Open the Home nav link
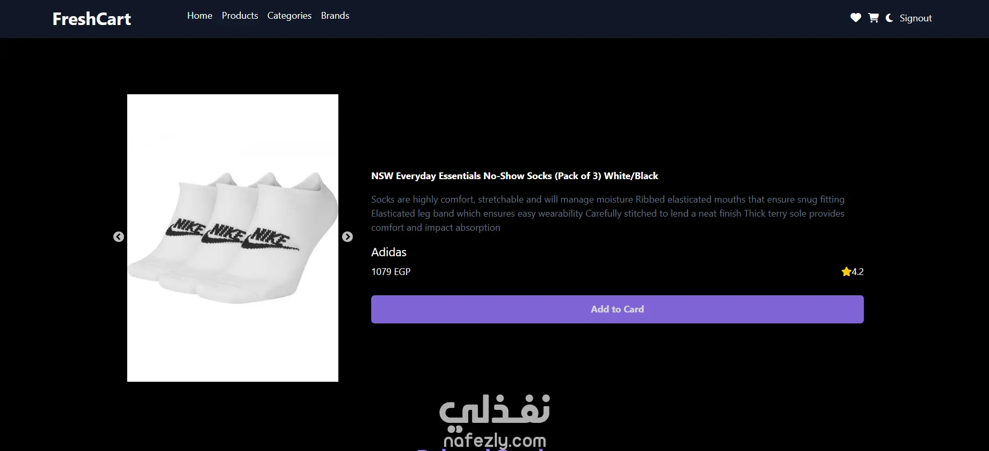 point(200,16)
